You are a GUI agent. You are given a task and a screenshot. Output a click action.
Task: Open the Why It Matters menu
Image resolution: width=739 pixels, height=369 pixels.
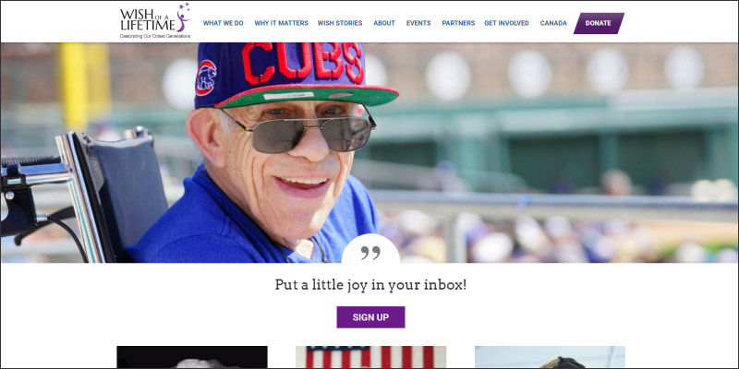(x=281, y=23)
